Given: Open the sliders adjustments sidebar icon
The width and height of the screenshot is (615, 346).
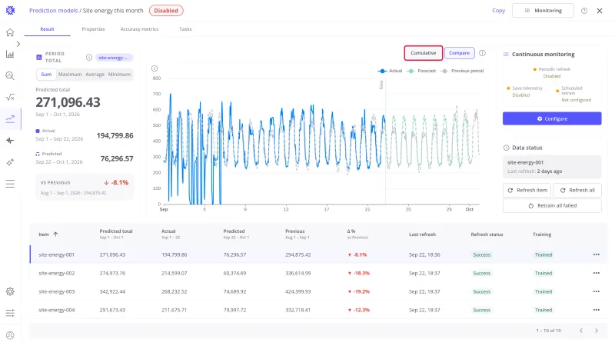Looking at the screenshot, I should tap(10, 313).
